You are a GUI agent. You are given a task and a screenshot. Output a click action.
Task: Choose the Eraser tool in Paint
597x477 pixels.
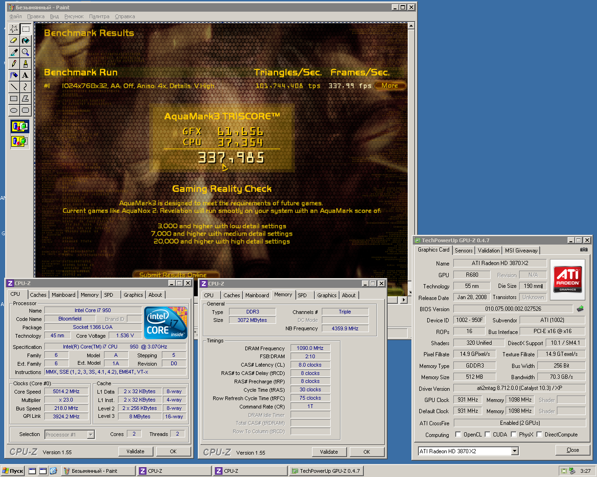(x=14, y=41)
